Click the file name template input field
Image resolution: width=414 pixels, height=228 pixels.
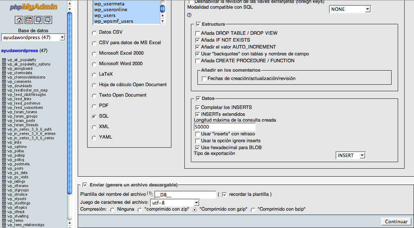185,195
